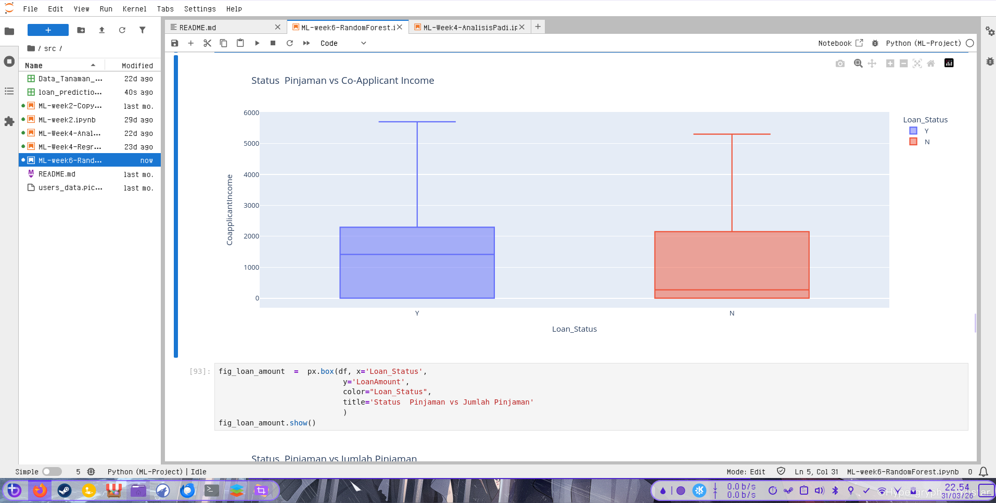
Task: Select the plot Zoom tool
Action: point(858,64)
